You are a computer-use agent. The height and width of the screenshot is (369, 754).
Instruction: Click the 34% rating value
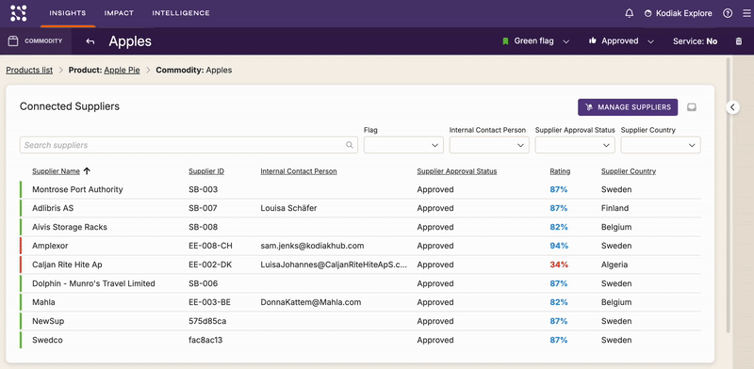[x=559, y=265]
